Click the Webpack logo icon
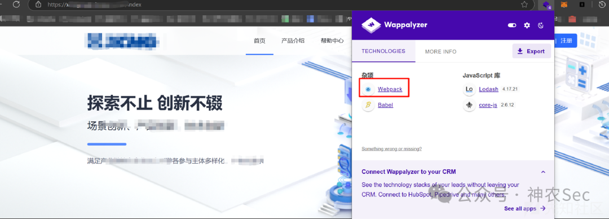This screenshot has height=219, width=609. 368,90
